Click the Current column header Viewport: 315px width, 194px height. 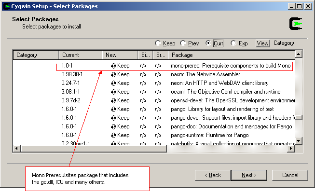click(81, 55)
